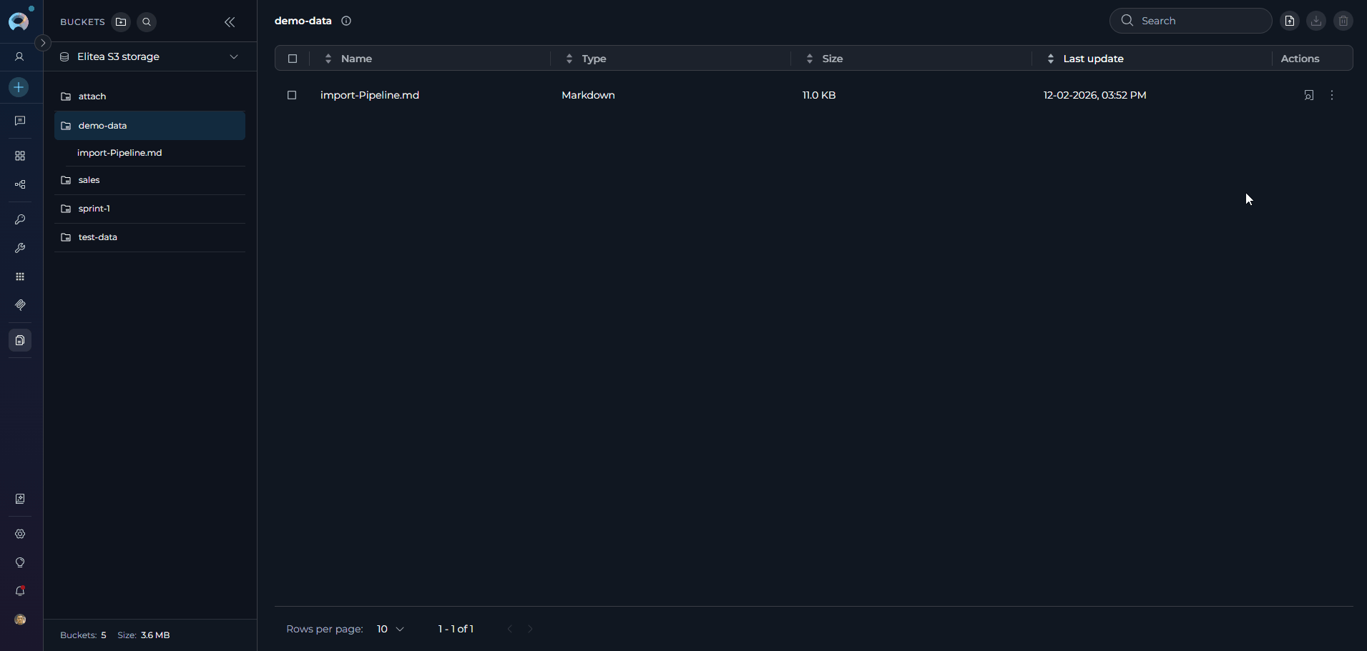Click the Elitea logo in the sidebar
The image size is (1367, 651).
(19, 21)
